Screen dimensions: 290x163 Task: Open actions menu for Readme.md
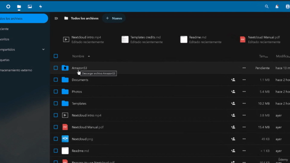click(x=244, y=151)
